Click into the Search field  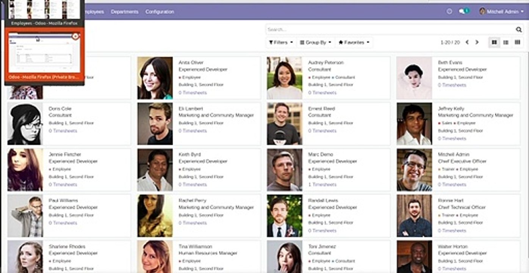click(x=390, y=30)
